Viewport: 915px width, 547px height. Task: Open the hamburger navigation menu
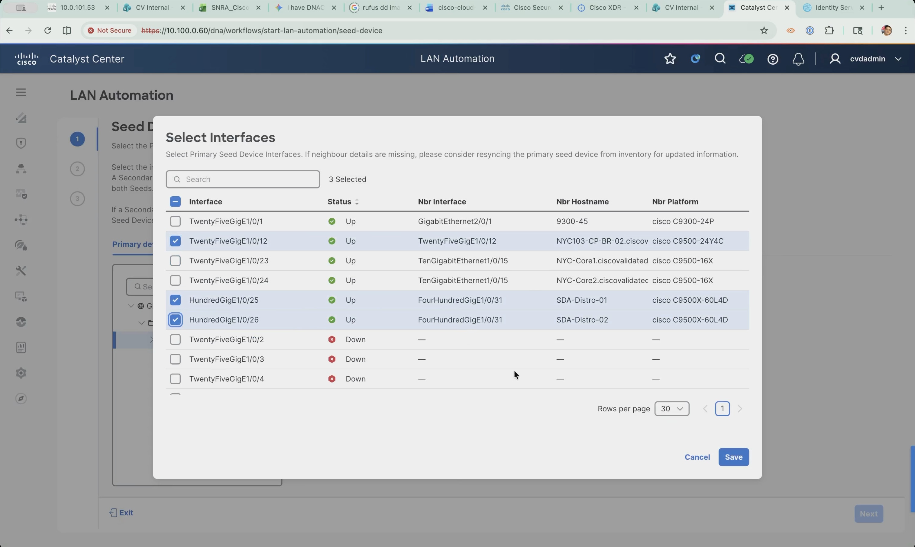21,92
